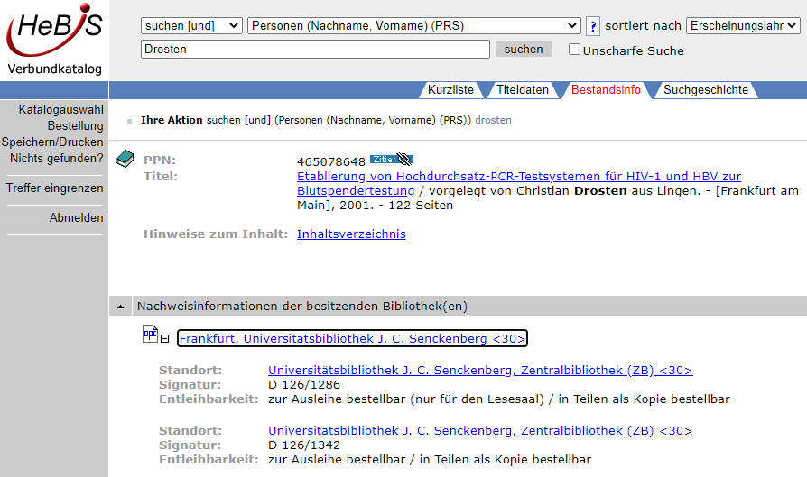Click the Zitier link icon

point(391,161)
